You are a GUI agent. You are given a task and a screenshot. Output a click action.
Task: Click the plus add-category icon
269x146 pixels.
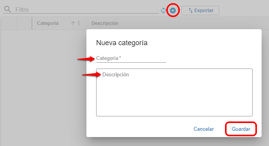point(173,11)
